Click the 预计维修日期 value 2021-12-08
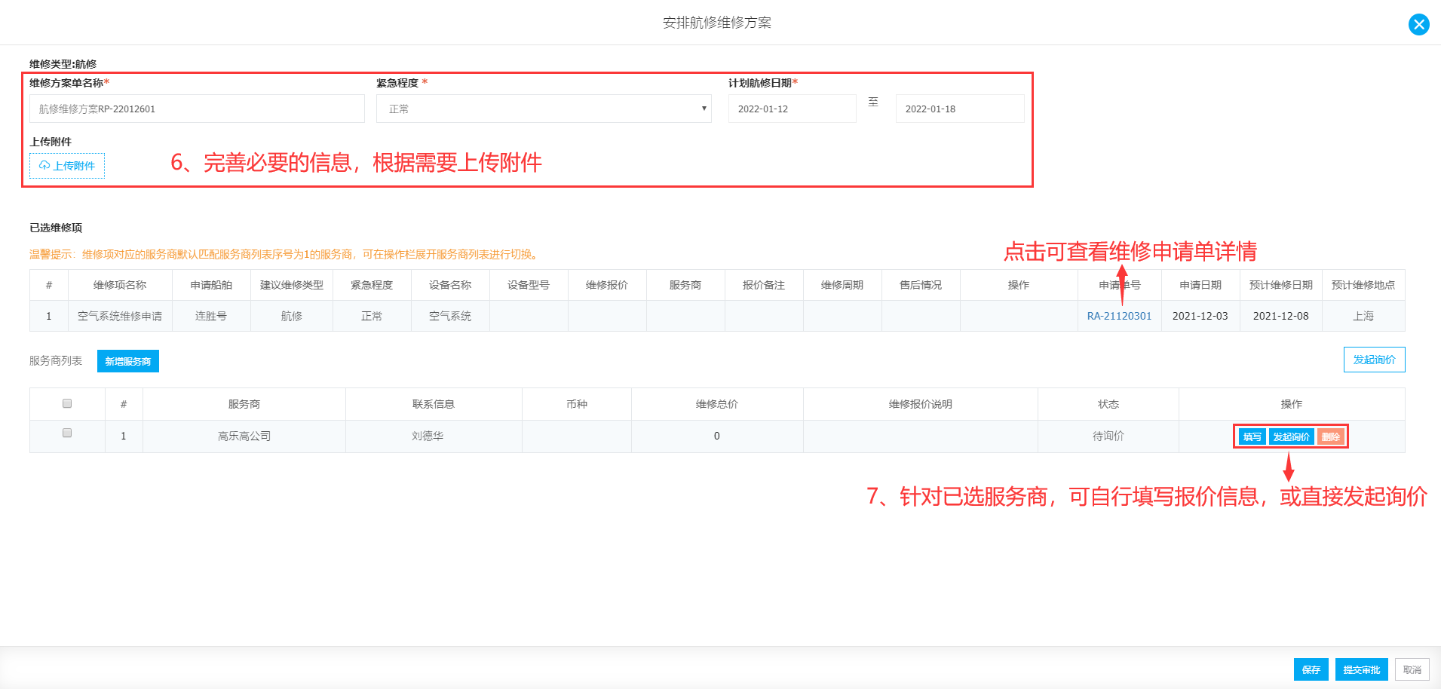The image size is (1441, 689). [1280, 316]
